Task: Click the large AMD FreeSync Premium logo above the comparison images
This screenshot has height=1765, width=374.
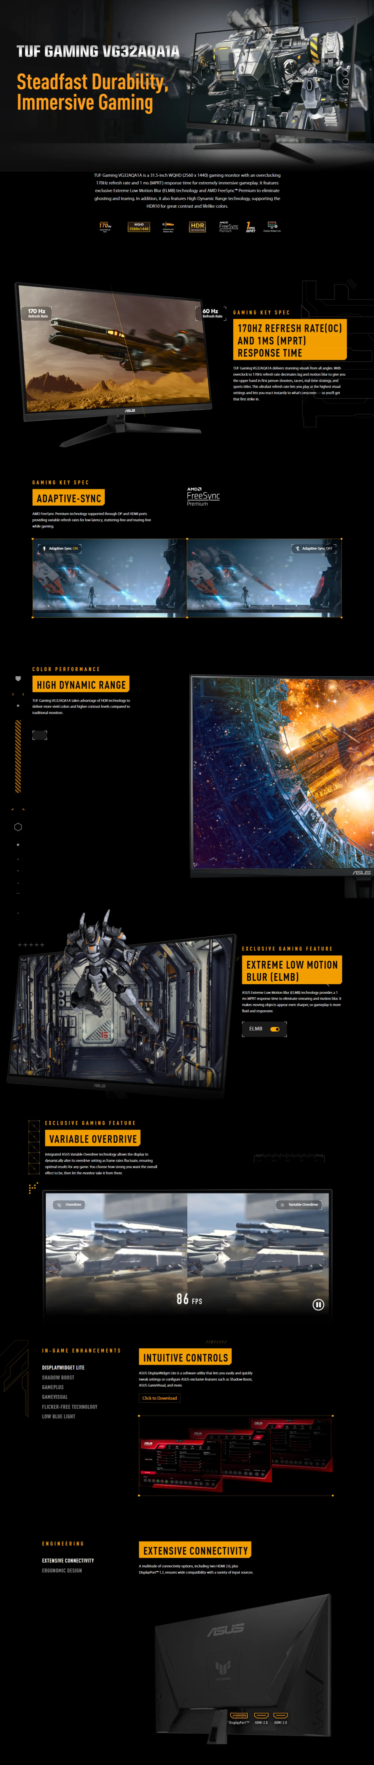Action: click(x=203, y=497)
